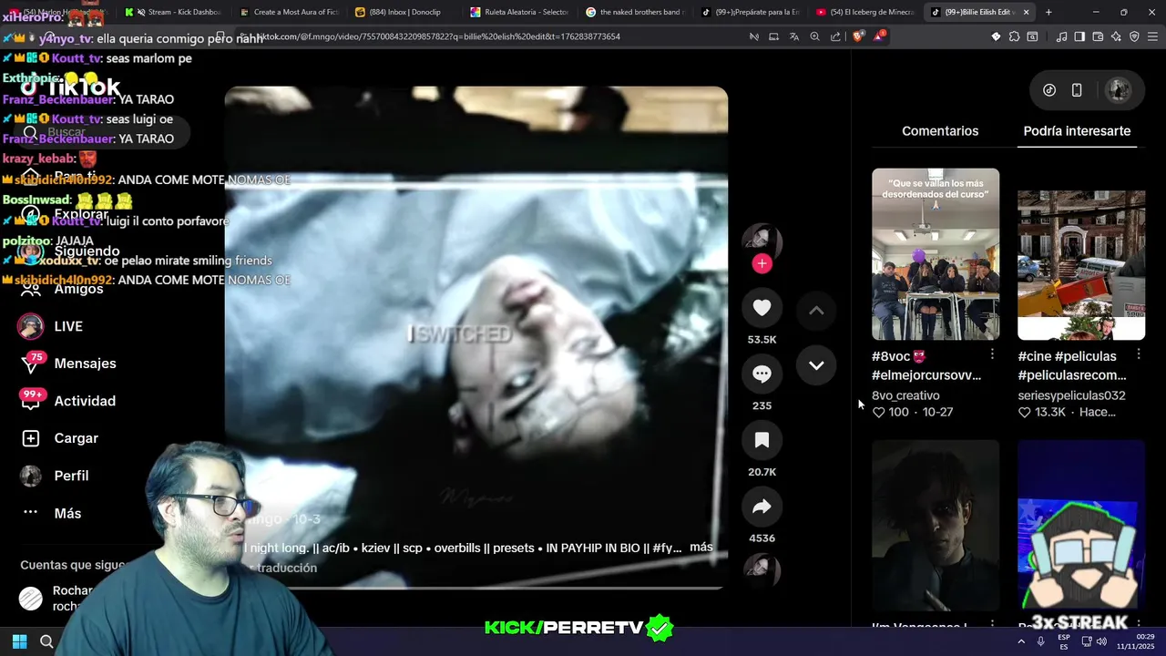1166x656 pixels.
Task: Switch to the naked brothers band tab
Action: point(638,12)
